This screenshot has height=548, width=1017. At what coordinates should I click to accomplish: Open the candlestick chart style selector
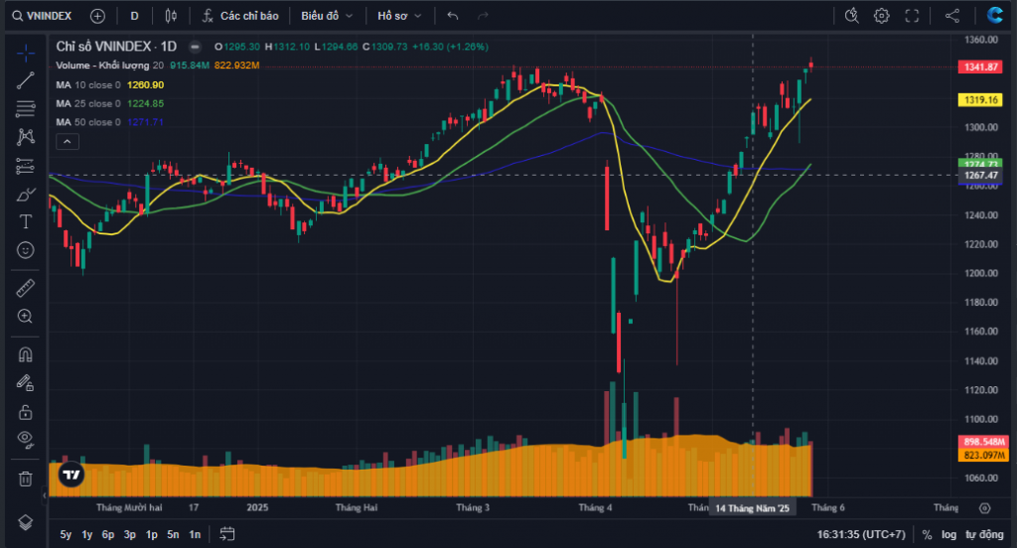coord(171,16)
